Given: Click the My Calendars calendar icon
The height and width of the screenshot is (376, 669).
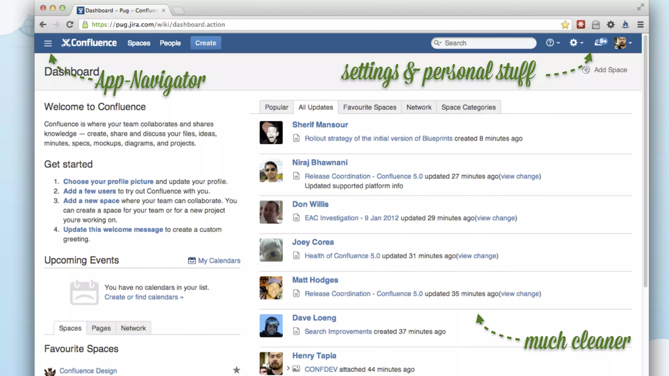Looking at the screenshot, I should tap(192, 260).
